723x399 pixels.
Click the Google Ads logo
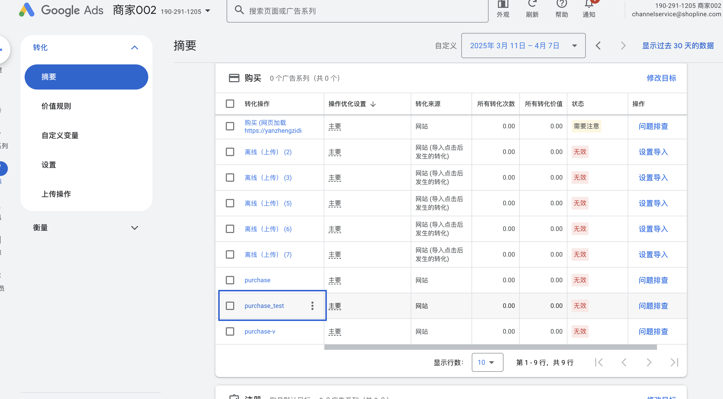click(x=61, y=10)
